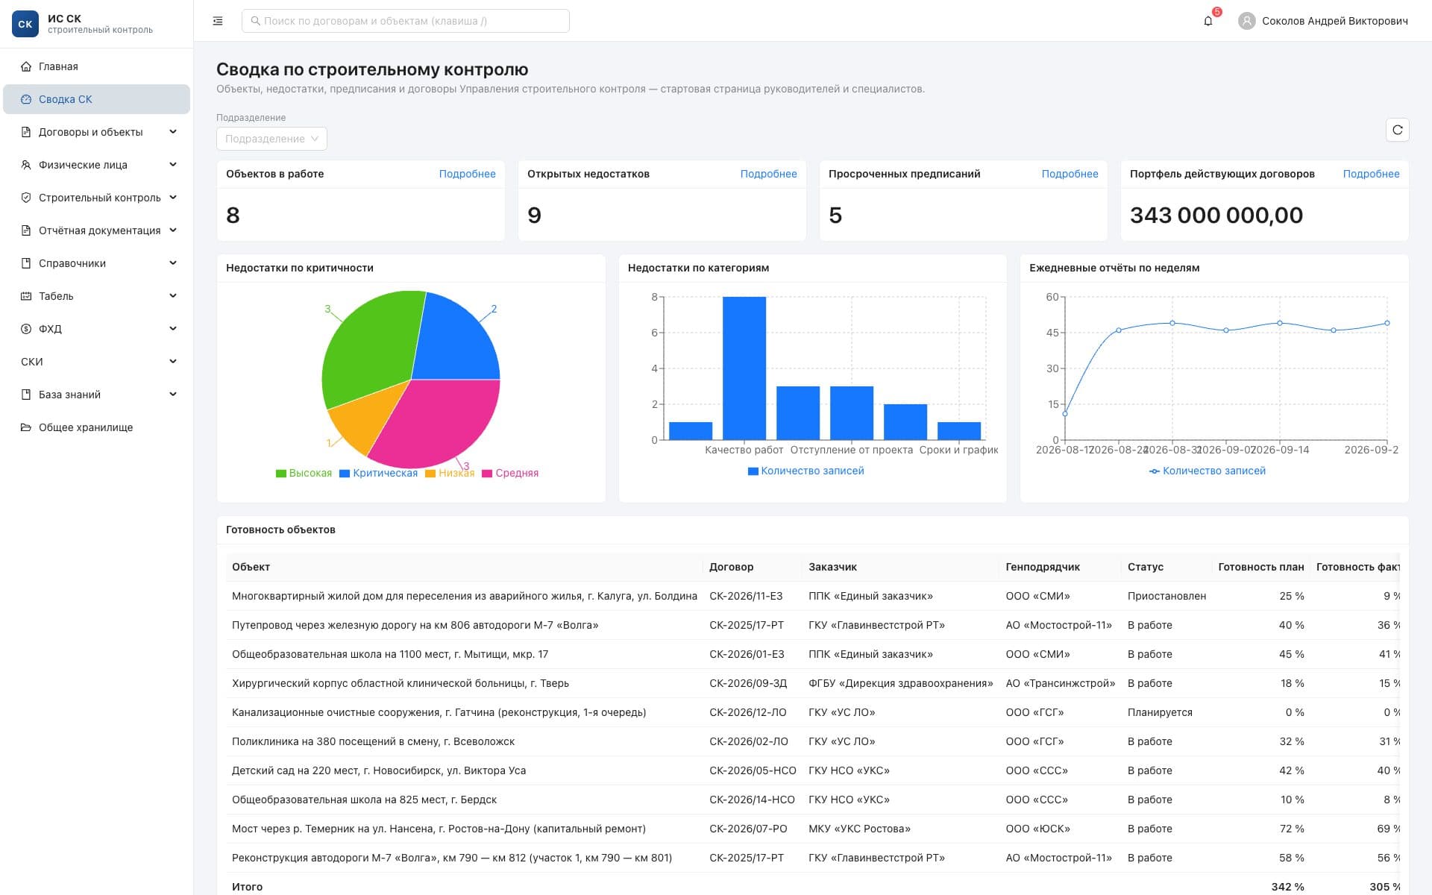Click the file icon beside Отчётная документация
Viewport: 1432px width, 895px height.
click(26, 230)
